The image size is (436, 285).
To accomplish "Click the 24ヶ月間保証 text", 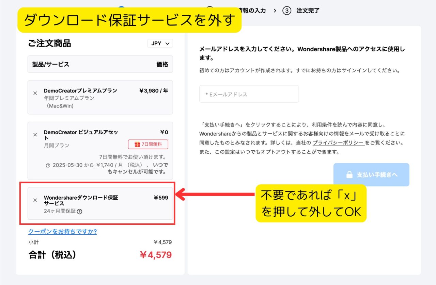I will (x=60, y=211).
